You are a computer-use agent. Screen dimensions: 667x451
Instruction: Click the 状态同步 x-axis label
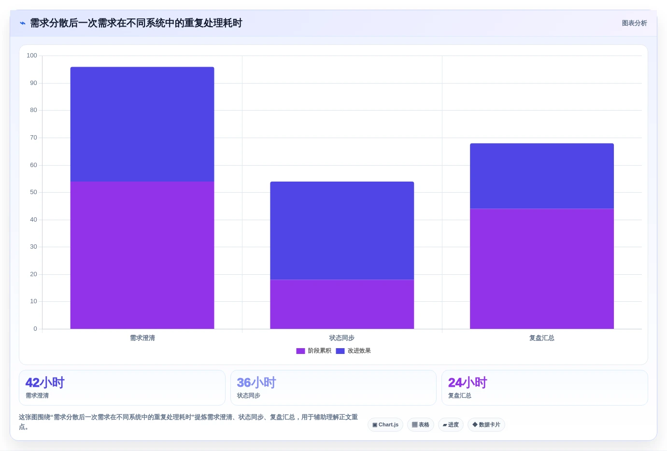point(342,338)
